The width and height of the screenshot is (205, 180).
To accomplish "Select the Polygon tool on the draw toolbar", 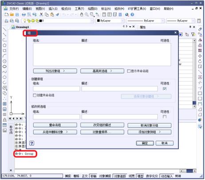I will tap(4, 45).
